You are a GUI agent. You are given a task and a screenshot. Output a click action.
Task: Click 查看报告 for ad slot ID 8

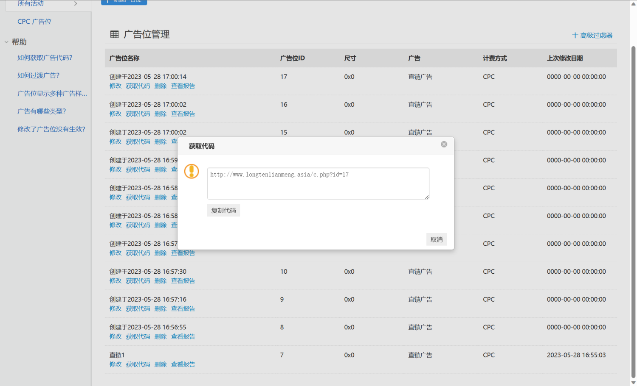(183, 336)
